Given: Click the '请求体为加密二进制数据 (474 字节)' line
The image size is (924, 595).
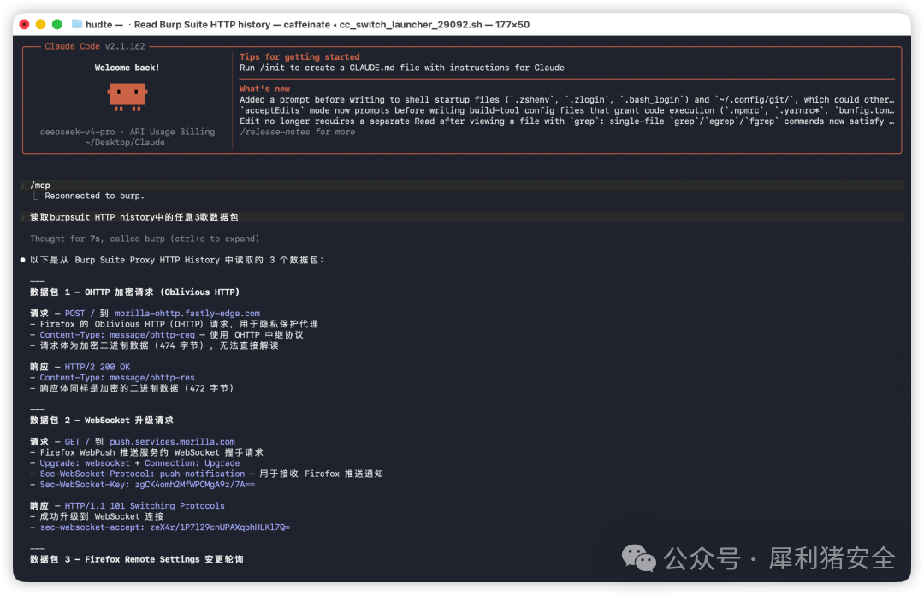Looking at the screenshot, I should 154,345.
